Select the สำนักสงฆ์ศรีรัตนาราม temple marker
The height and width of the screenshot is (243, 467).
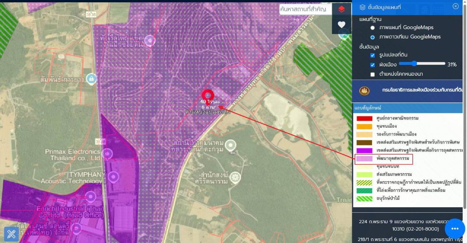tap(235, 177)
